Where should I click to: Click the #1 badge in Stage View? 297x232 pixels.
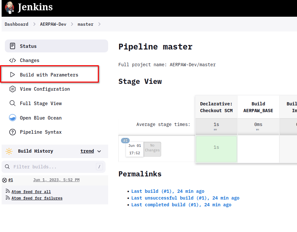pyautogui.click(x=125, y=140)
